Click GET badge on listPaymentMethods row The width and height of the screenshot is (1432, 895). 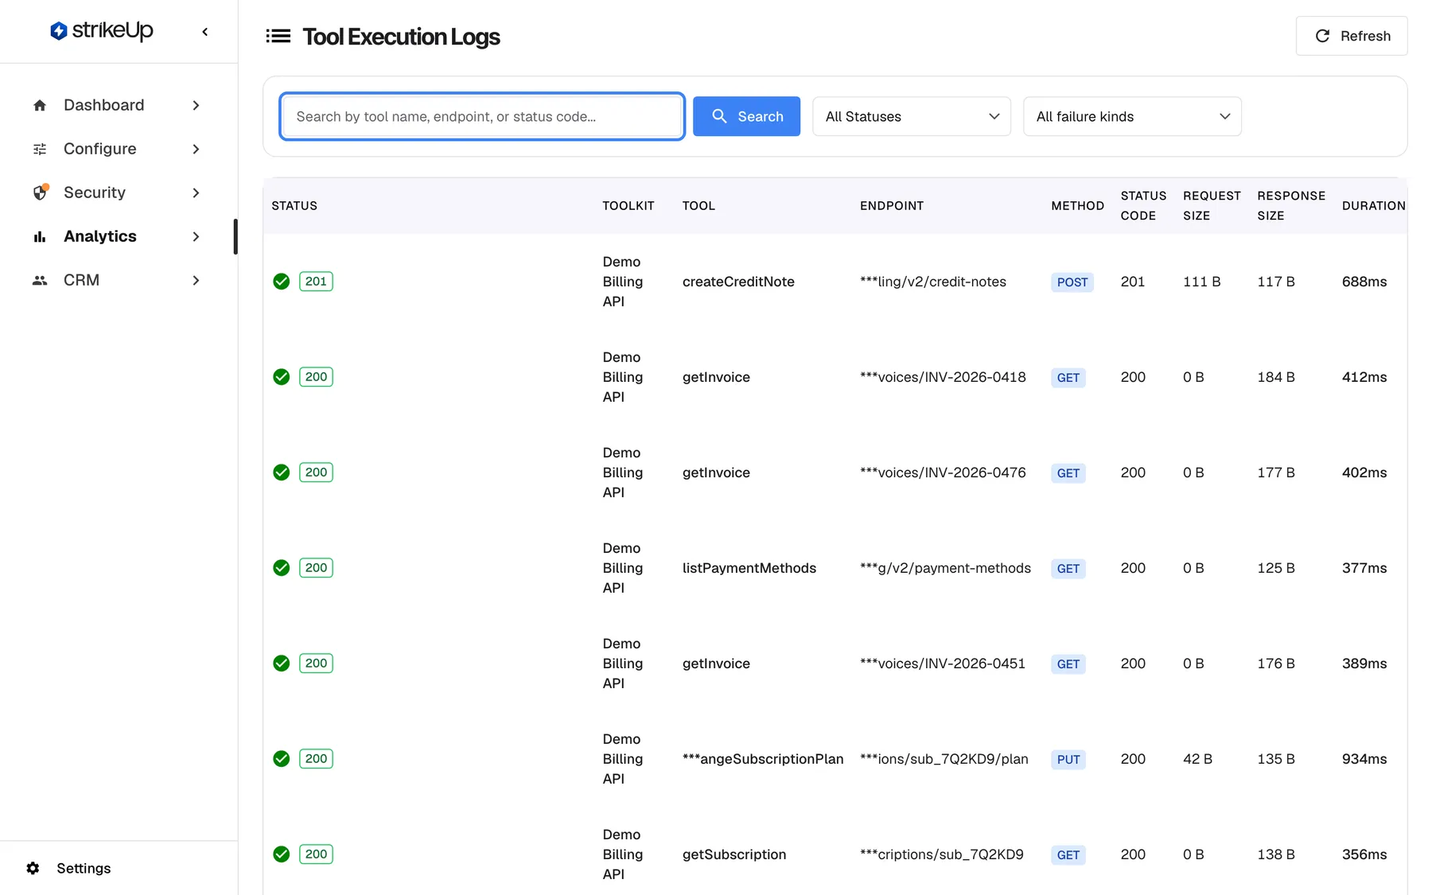(1068, 569)
